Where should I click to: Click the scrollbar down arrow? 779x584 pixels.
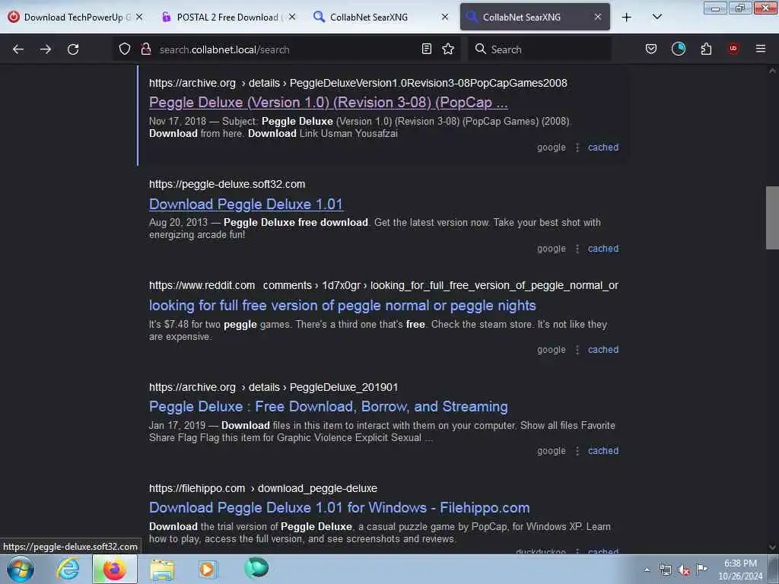(772, 547)
